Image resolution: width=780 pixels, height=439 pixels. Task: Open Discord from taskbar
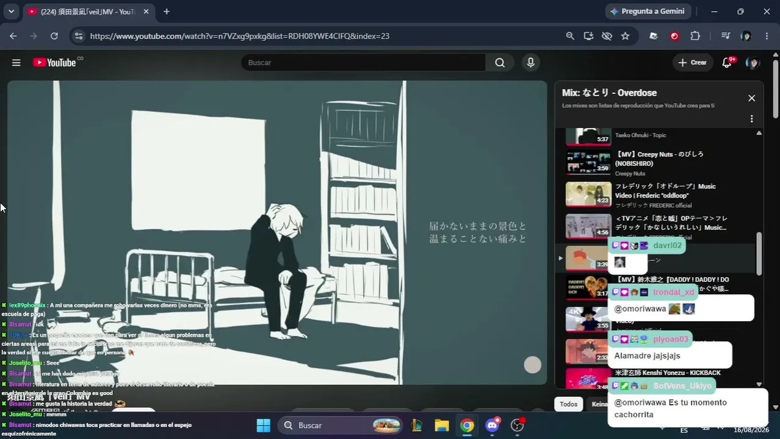point(493,425)
